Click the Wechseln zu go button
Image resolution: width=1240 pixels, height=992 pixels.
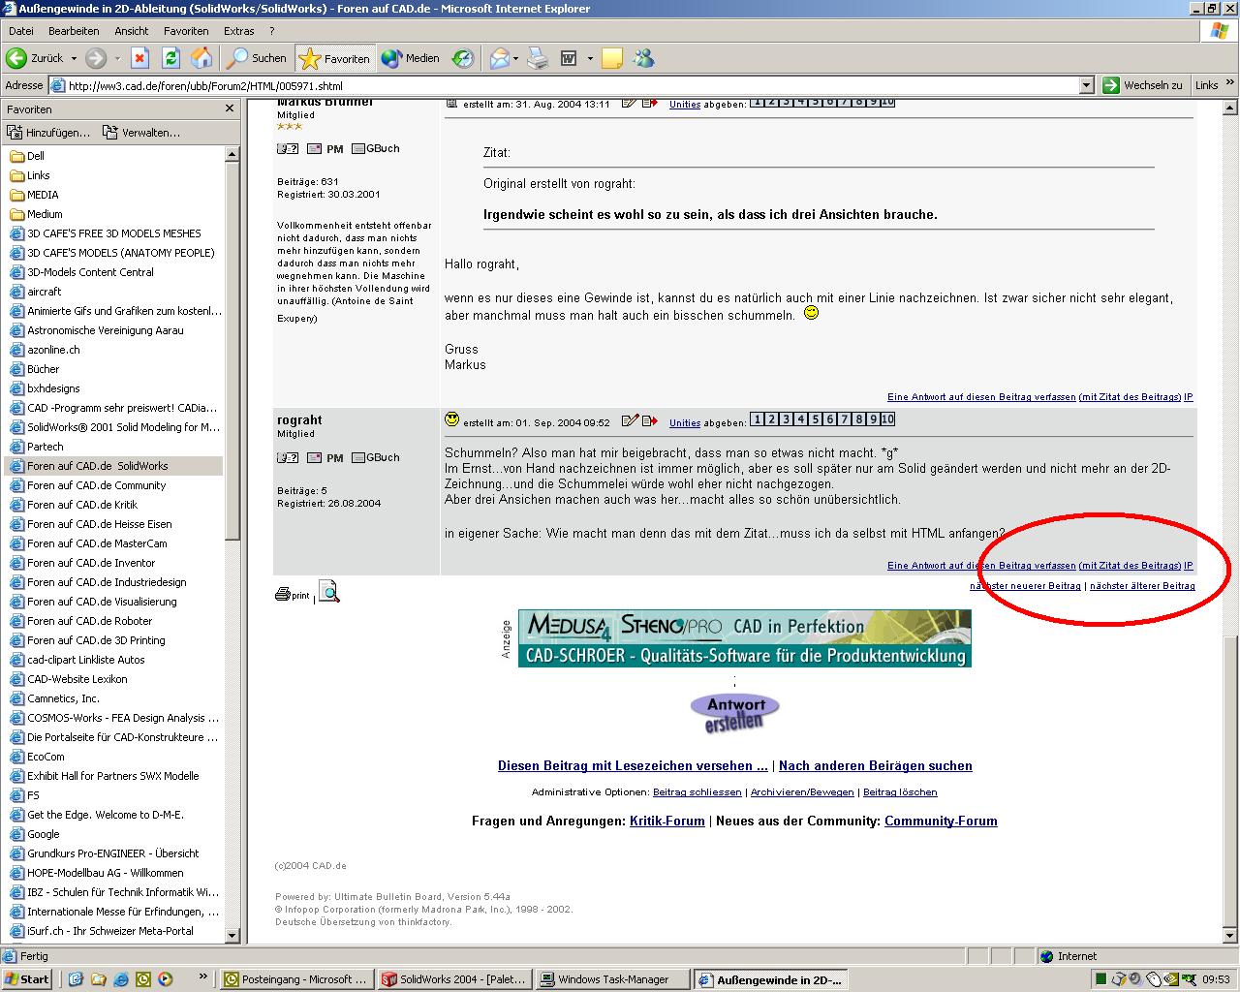(x=1143, y=85)
